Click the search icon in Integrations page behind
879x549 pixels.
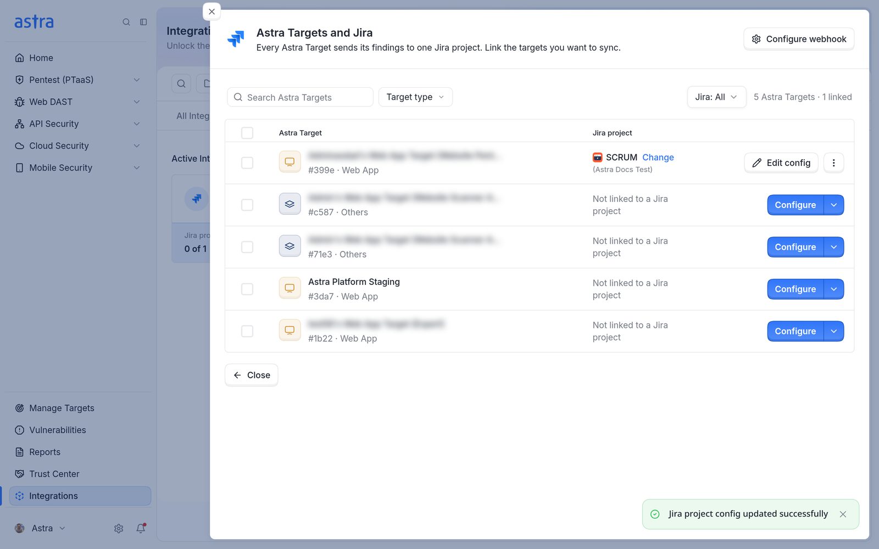point(181,83)
